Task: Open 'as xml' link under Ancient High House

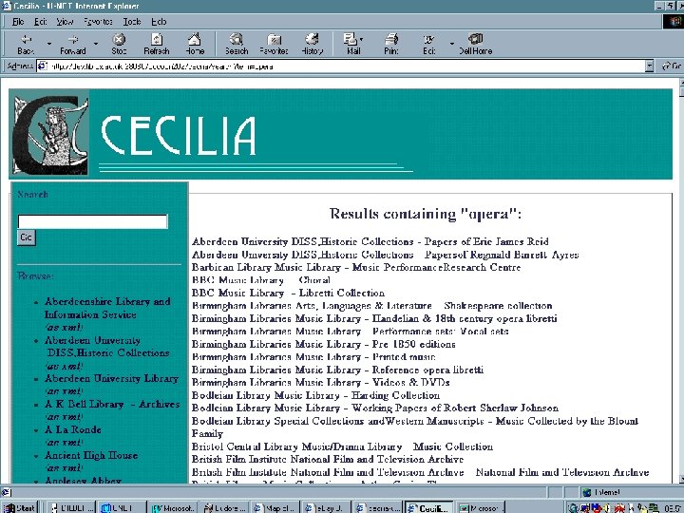Action: click(x=64, y=468)
